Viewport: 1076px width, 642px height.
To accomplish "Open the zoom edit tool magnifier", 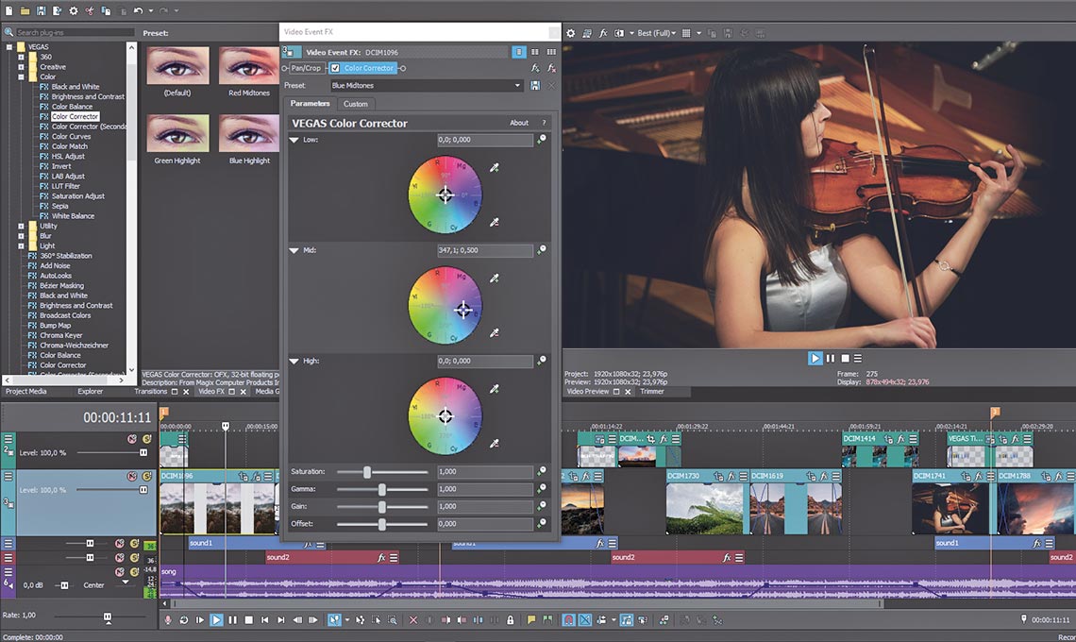I will coord(393,620).
